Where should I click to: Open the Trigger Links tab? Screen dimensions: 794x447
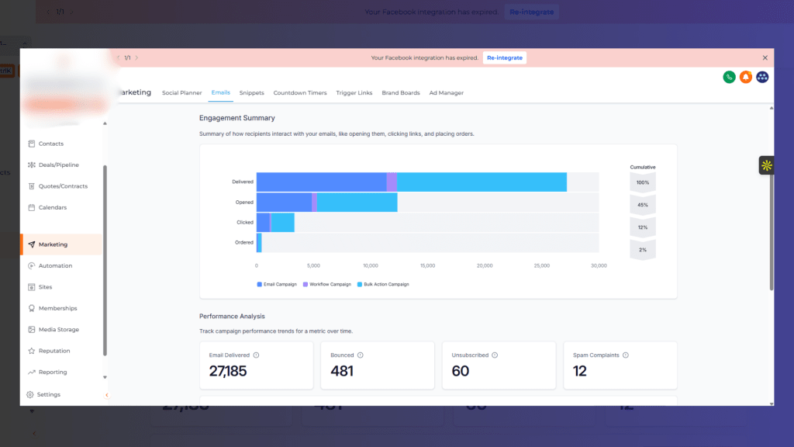[354, 93]
